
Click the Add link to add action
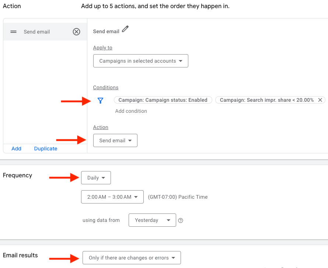click(16, 149)
